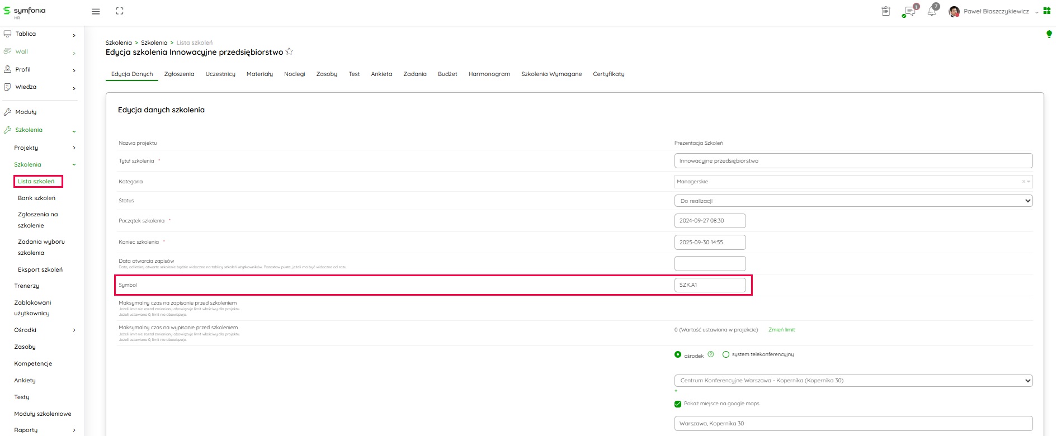Image resolution: width=1057 pixels, height=436 pixels.
Task: Open the Status dropdown
Action: coord(853,201)
